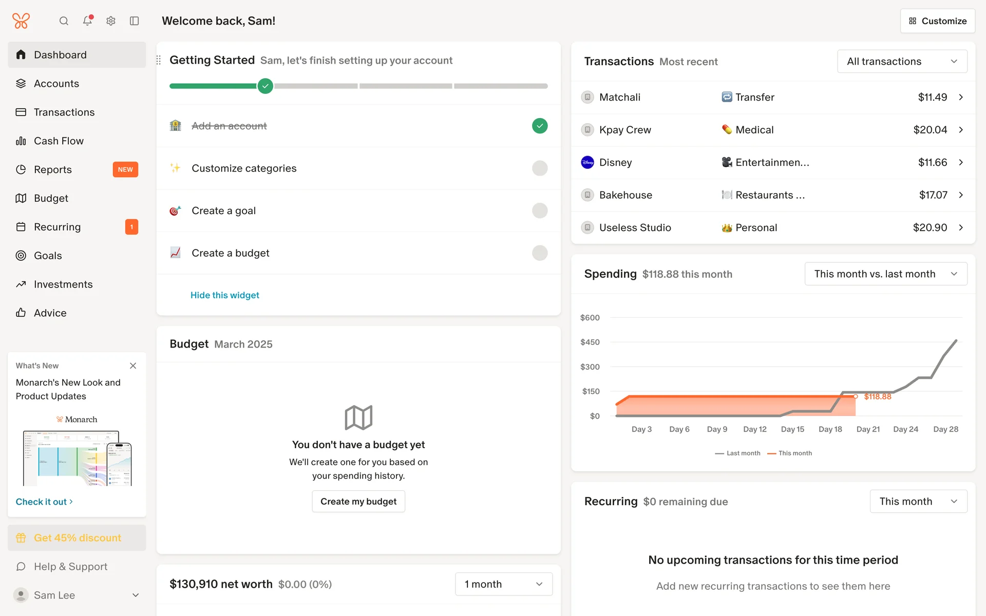The height and width of the screenshot is (616, 986).
Task: Click the Getting Started progress bar marker
Action: coord(265,86)
